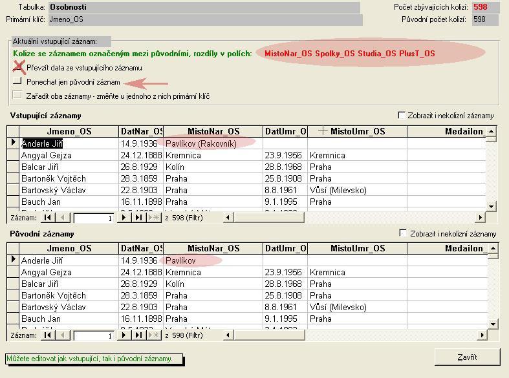Select MistoNar_OS column header in Vstupující záznamy
The width and height of the screenshot is (509, 378).
tap(213, 131)
